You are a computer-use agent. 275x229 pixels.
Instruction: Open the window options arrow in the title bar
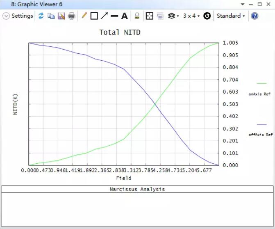[x=243, y=5]
